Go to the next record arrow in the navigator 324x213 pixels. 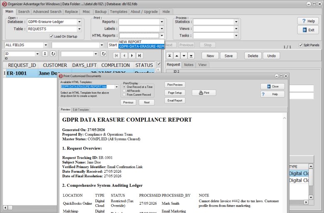tap(132, 56)
